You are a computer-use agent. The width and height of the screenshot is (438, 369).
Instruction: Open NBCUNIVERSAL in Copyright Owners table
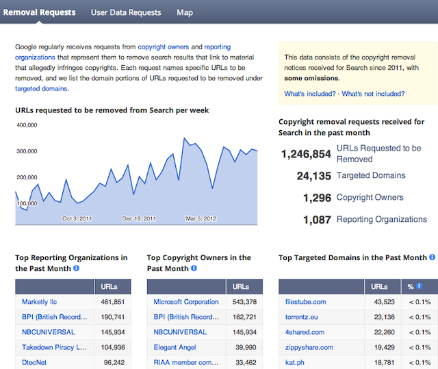click(x=180, y=332)
